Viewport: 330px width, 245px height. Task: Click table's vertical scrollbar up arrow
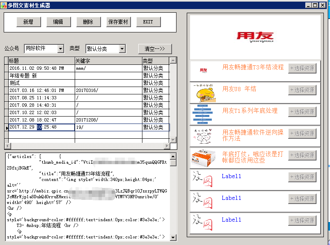click(173, 61)
